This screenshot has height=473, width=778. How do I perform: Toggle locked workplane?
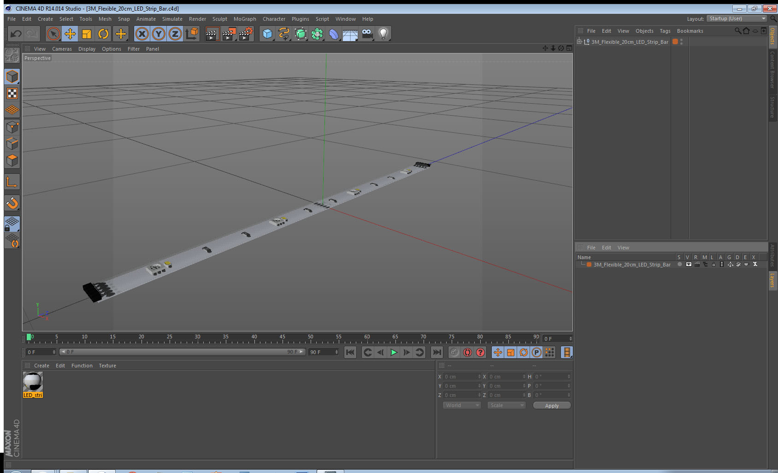(12, 224)
